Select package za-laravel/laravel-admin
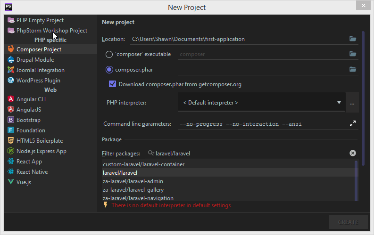This screenshot has height=235, width=374. click(228, 181)
